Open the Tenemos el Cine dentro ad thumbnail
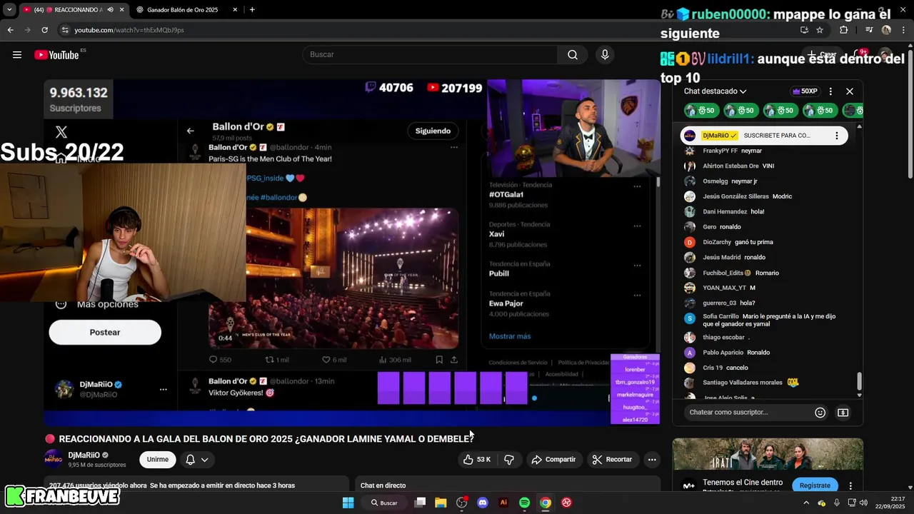914x514 pixels. [768, 454]
